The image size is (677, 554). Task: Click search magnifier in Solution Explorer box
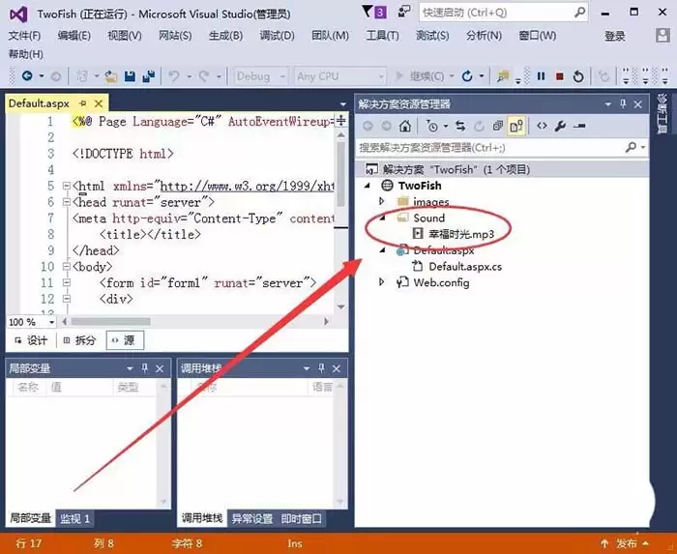[x=631, y=147]
